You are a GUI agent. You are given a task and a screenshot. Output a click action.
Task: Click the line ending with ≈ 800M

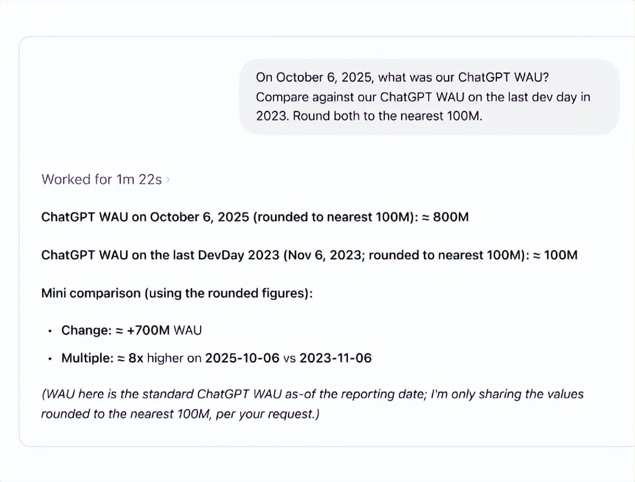(255, 217)
